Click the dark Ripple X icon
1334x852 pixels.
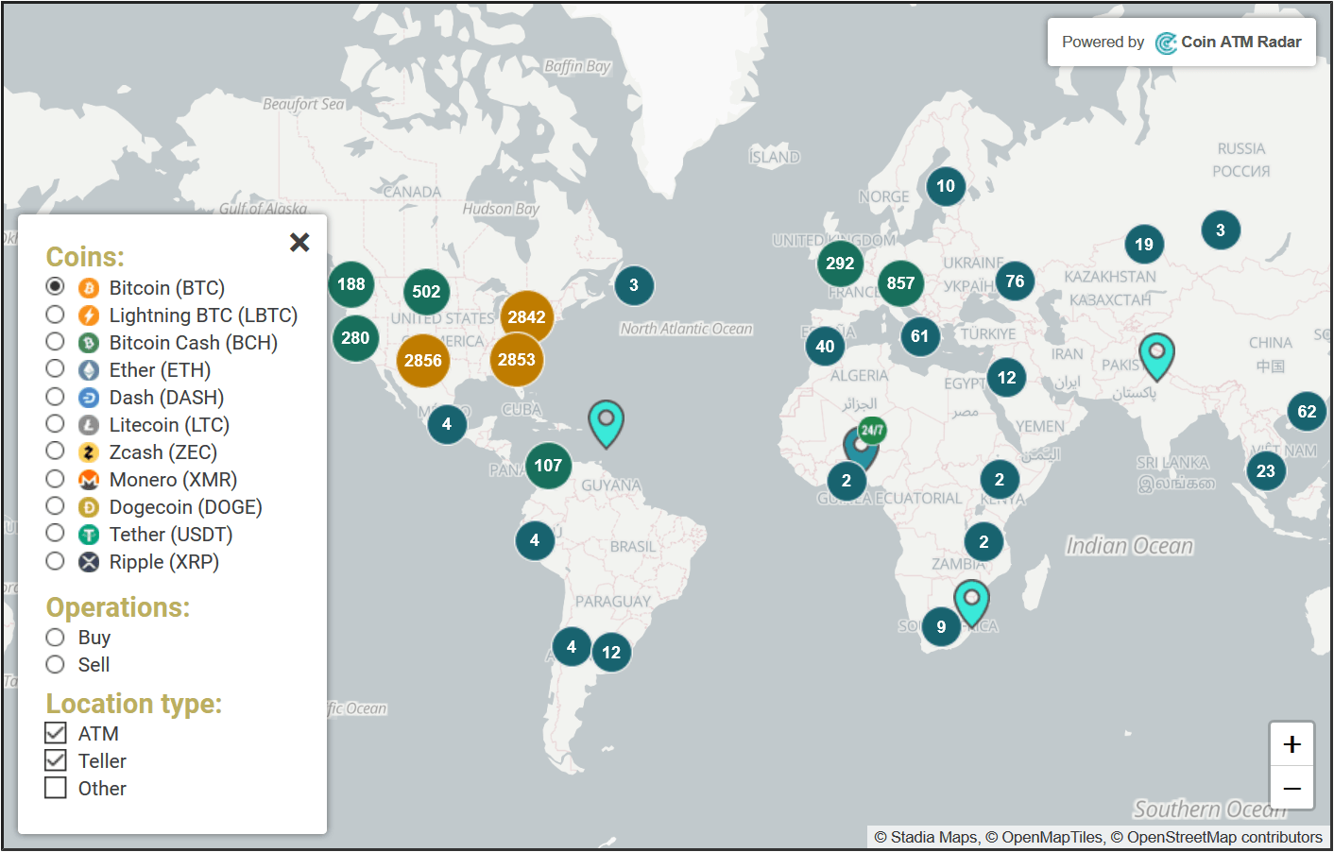click(x=89, y=562)
